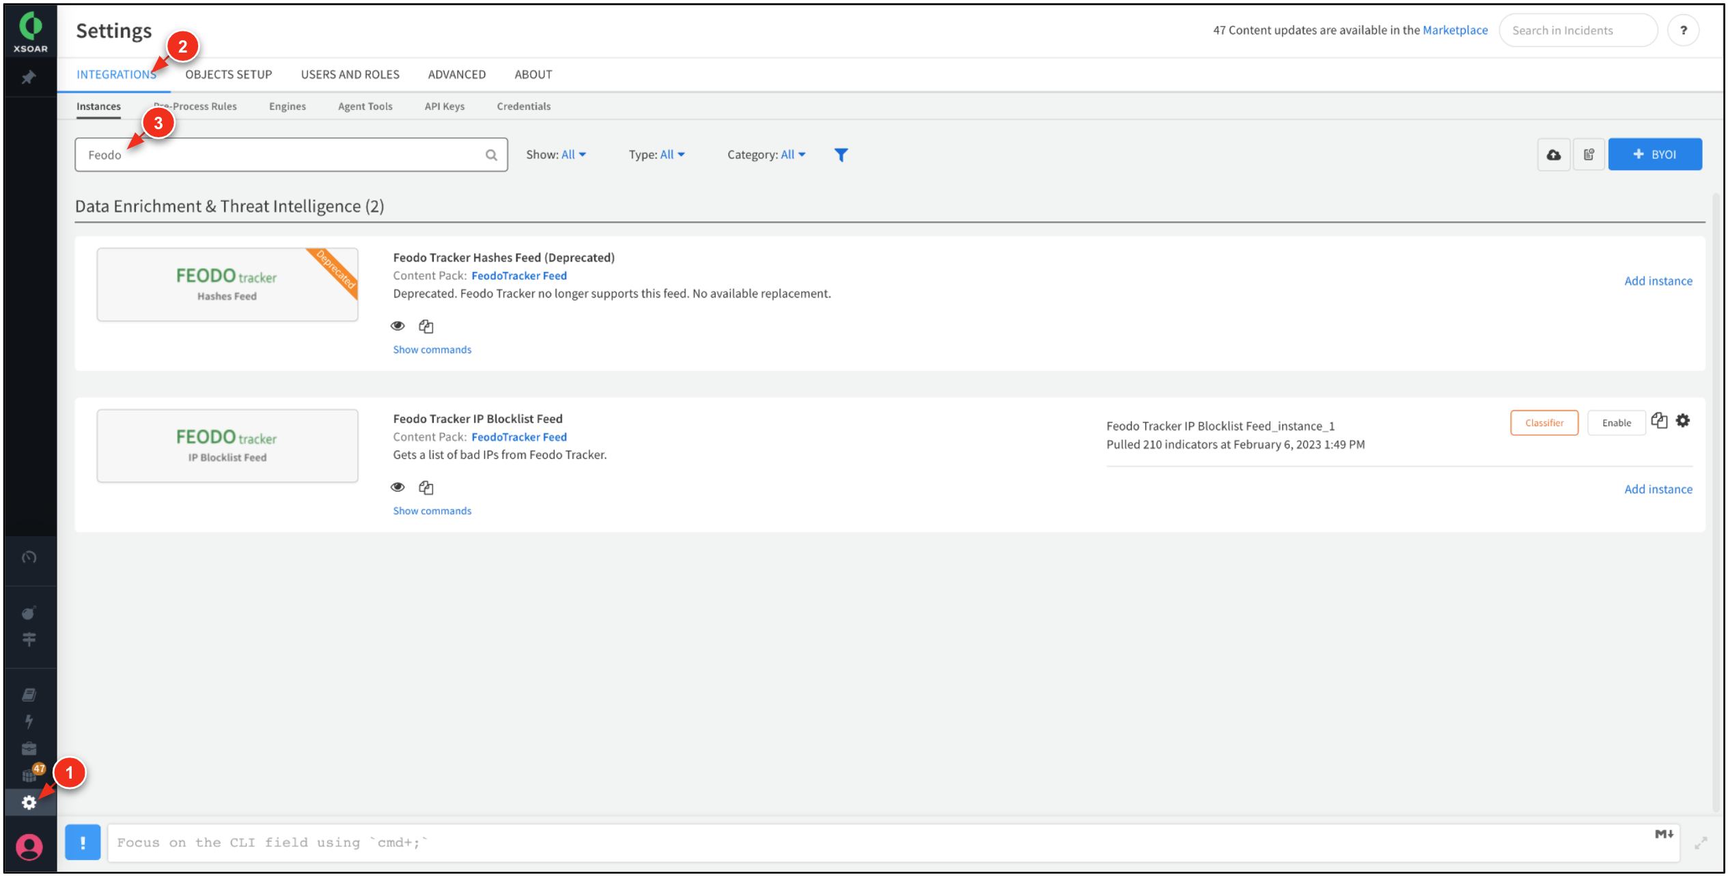The width and height of the screenshot is (1728, 877).
Task: Click the Pulled 210 indicators status text
Action: point(1236,444)
